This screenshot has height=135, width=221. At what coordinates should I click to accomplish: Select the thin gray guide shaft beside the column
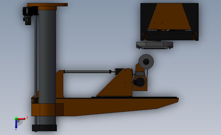(x=36, y=56)
